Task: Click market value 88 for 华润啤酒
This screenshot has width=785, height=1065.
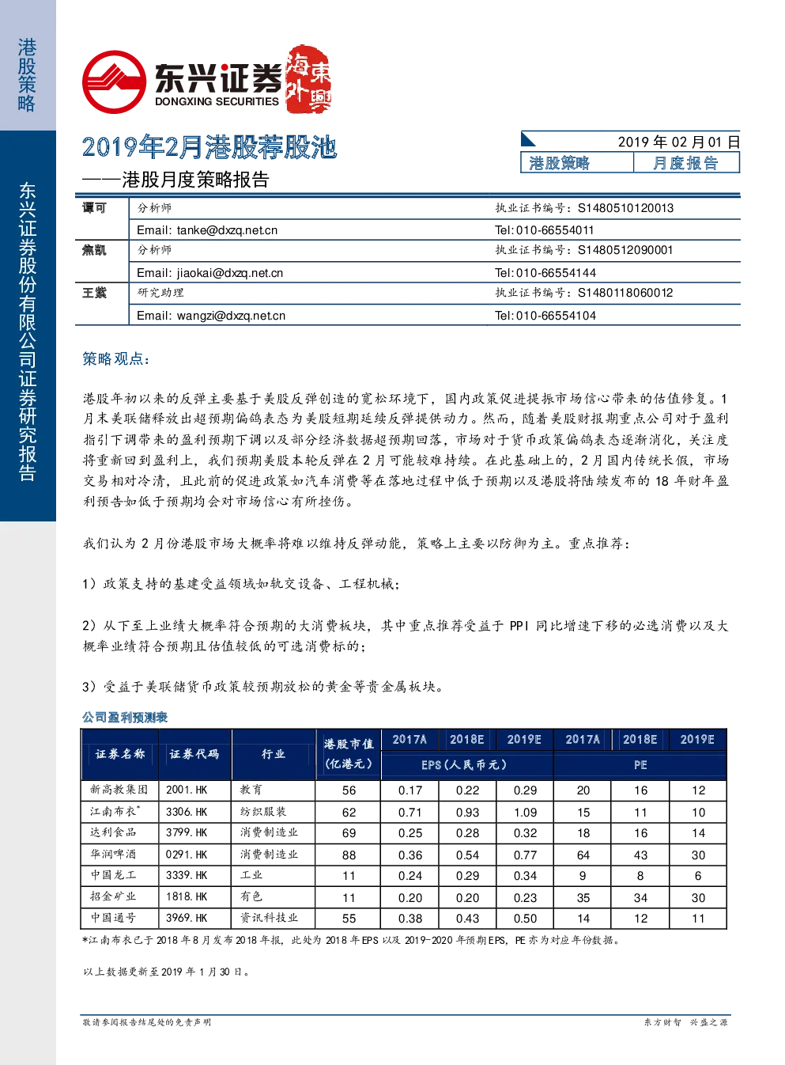Action: tap(349, 855)
